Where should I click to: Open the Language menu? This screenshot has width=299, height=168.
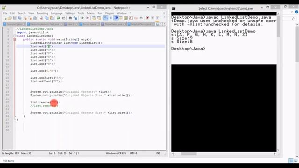57,14
